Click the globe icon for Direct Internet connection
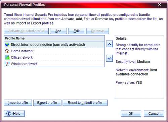 coord(7,45)
